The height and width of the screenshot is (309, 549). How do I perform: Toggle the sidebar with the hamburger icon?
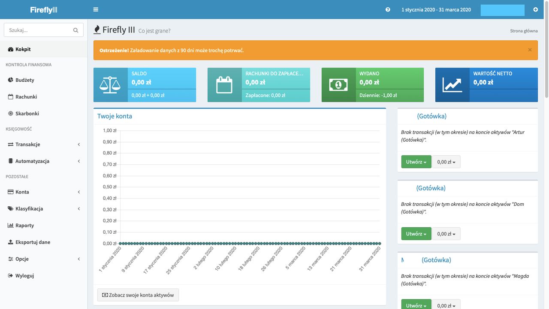96,9
